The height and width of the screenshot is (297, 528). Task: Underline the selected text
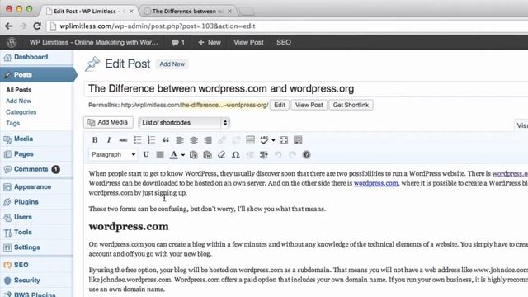146,154
